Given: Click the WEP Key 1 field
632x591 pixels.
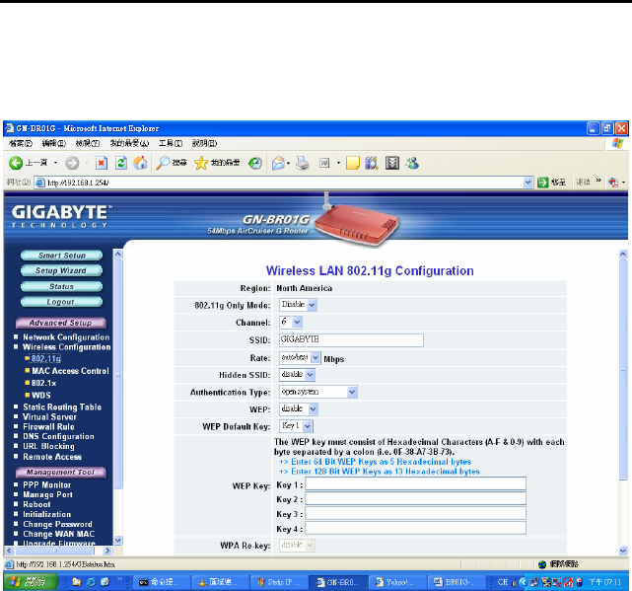Looking at the screenshot, I should click(415, 483).
